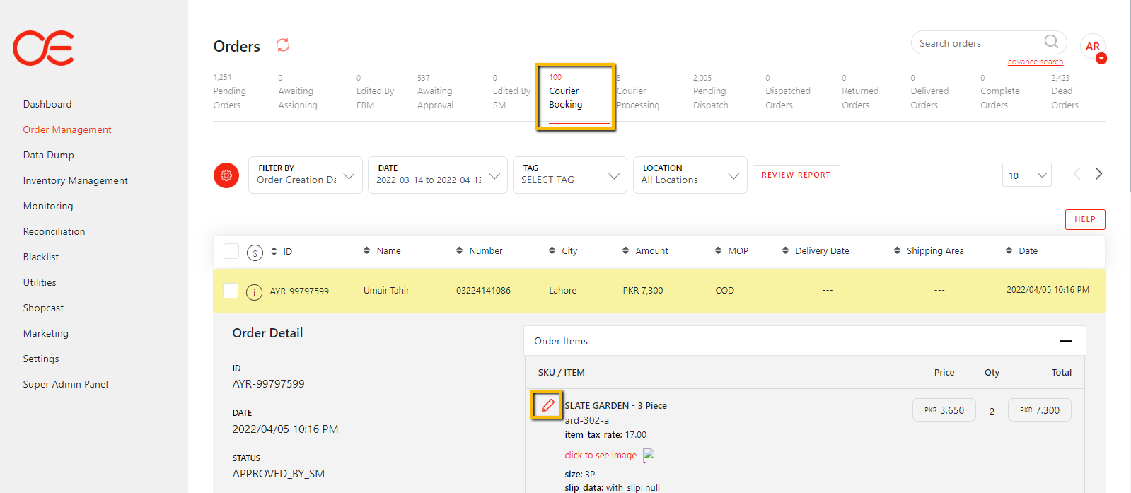Click the Review Report button
Viewport: 1131px width, 493px height.
pyautogui.click(x=796, y=175)
